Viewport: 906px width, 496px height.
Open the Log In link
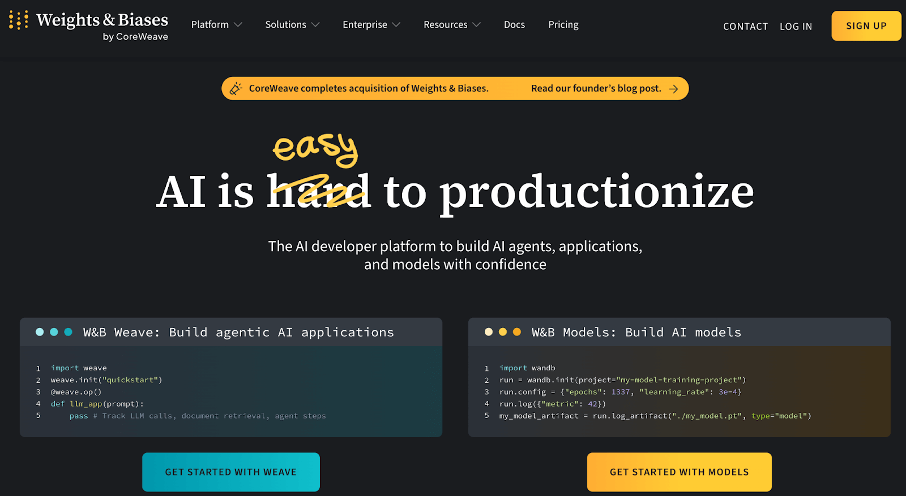point(796,27)
